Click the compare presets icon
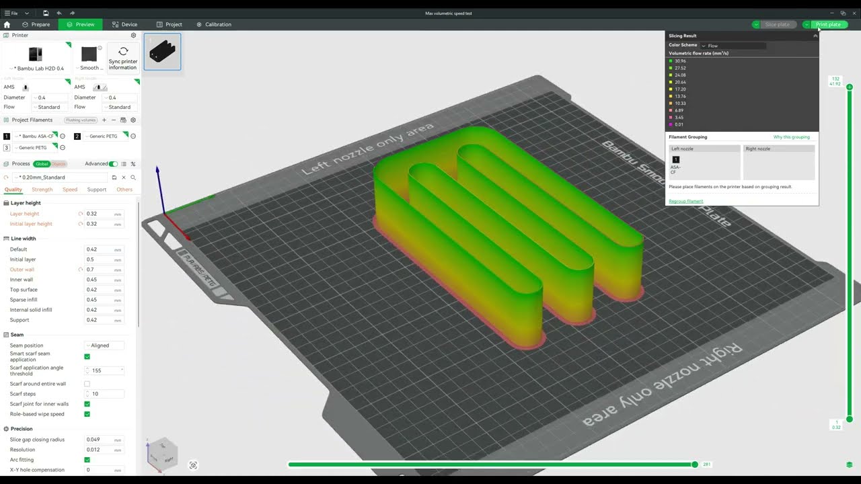Screen dimensions: 861x484 (x=133, y=164)
